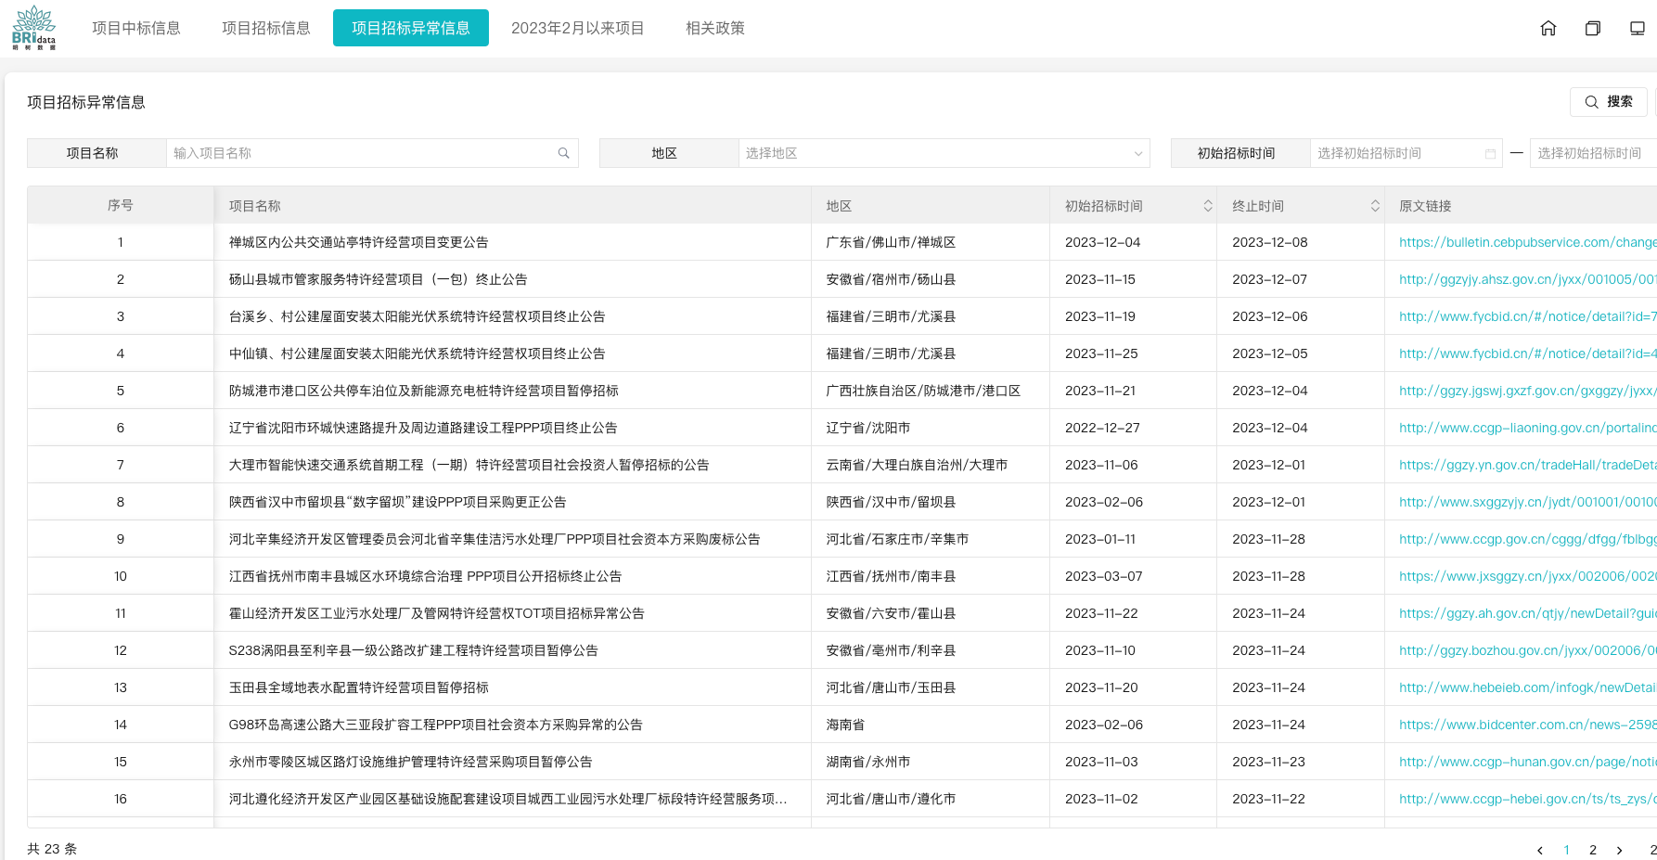Image resolution: width=1657 pixels, height=860 pixels.
Task: Click region cell 广东省/佛山市/禅城区
Action: 891,242
